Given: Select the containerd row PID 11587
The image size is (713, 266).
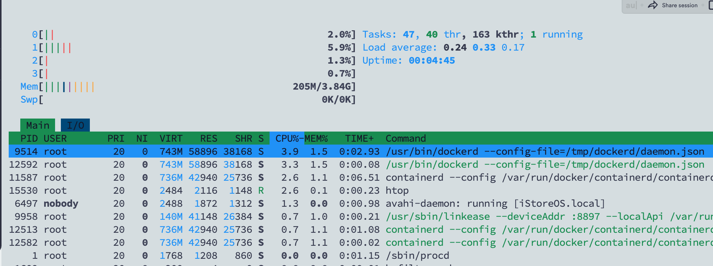Looking at the screenshot, I should (x=361, y=177).
